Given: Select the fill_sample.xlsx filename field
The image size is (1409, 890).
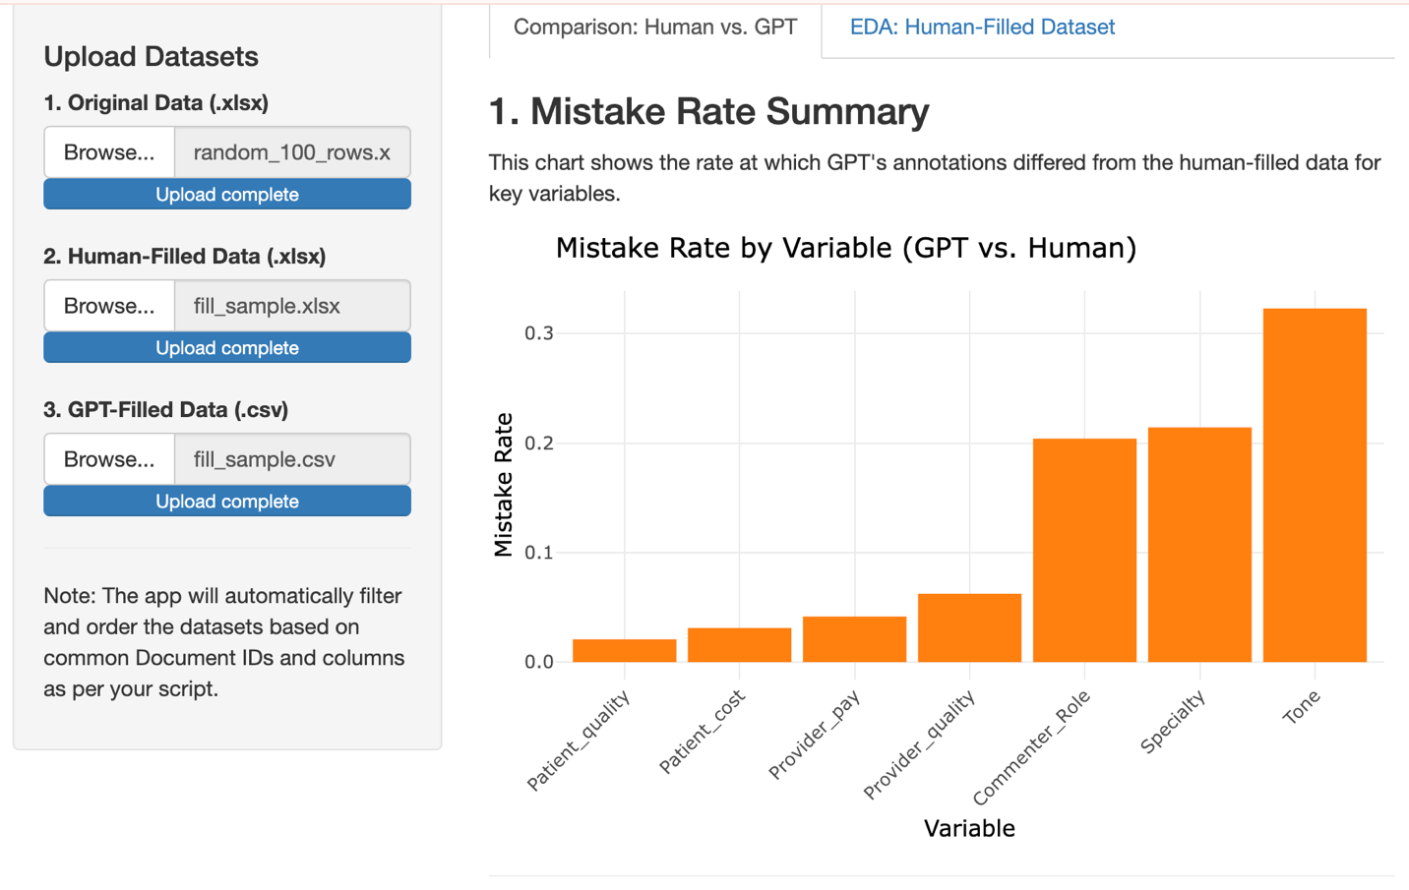Looking at the screenshot, I should pos(292,306).
